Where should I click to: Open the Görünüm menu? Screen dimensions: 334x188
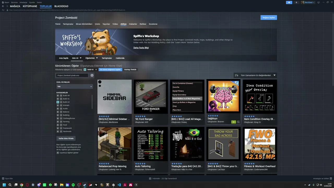14,2
